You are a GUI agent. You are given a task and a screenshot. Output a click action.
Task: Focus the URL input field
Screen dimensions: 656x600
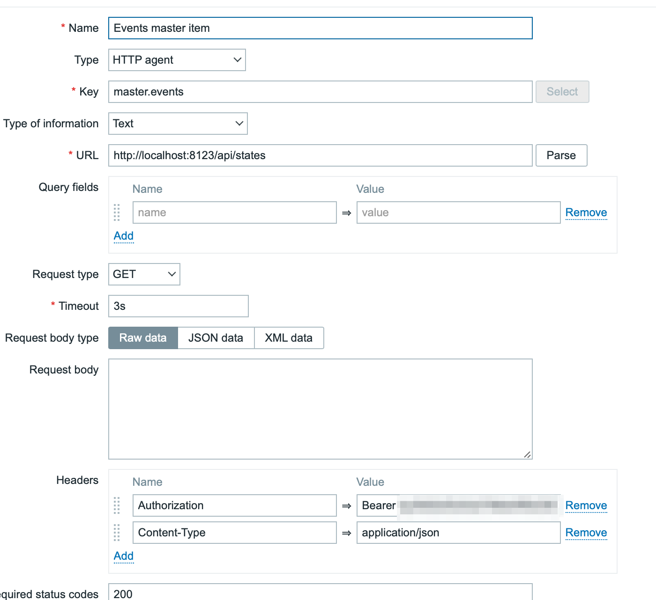(320, 155)
